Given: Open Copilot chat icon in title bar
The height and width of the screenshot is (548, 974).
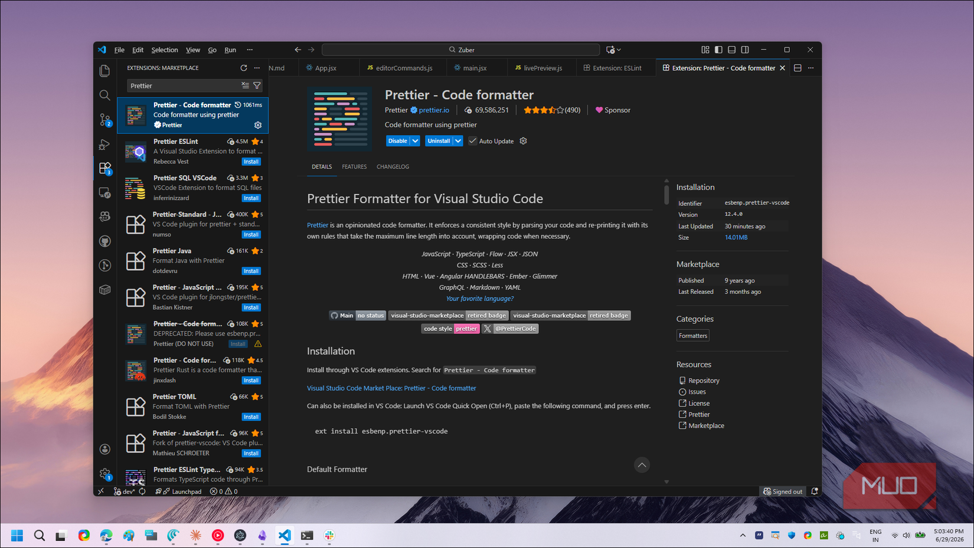Looking at the screenshot, I should point(610,50).
